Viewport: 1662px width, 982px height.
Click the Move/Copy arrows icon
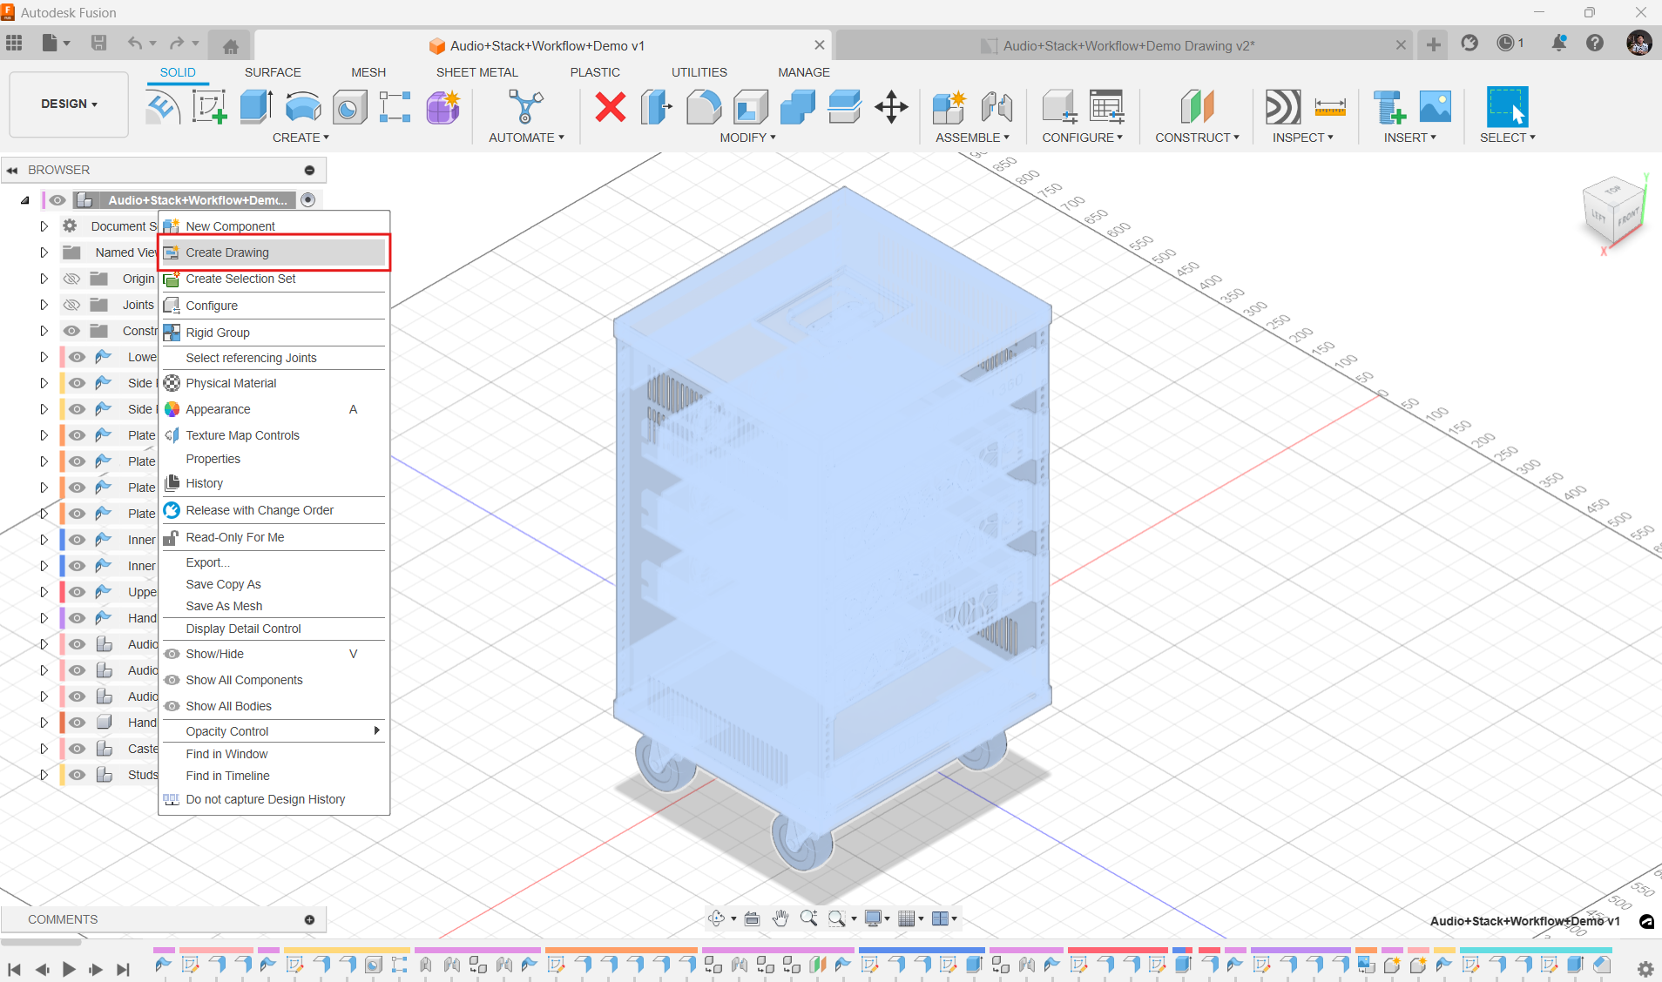[891, 107]
